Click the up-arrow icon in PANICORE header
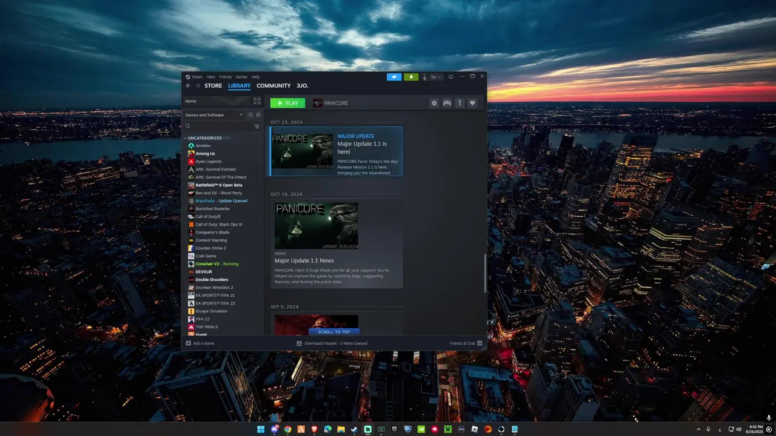This screenshot has width=776, height=436. click(460, 103)
